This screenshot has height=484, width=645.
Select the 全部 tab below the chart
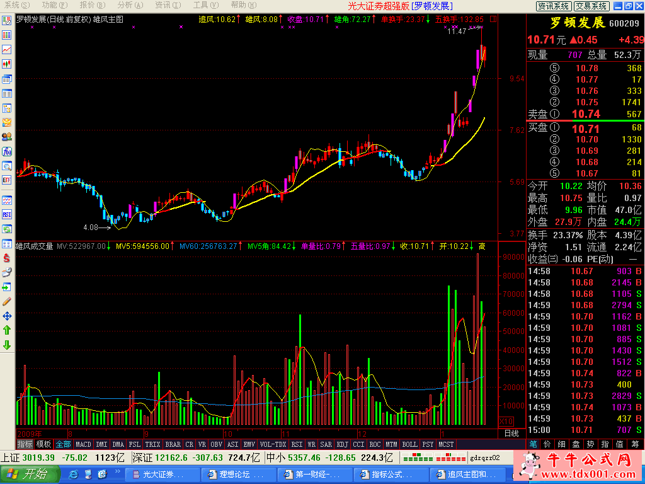coord(64,444)
